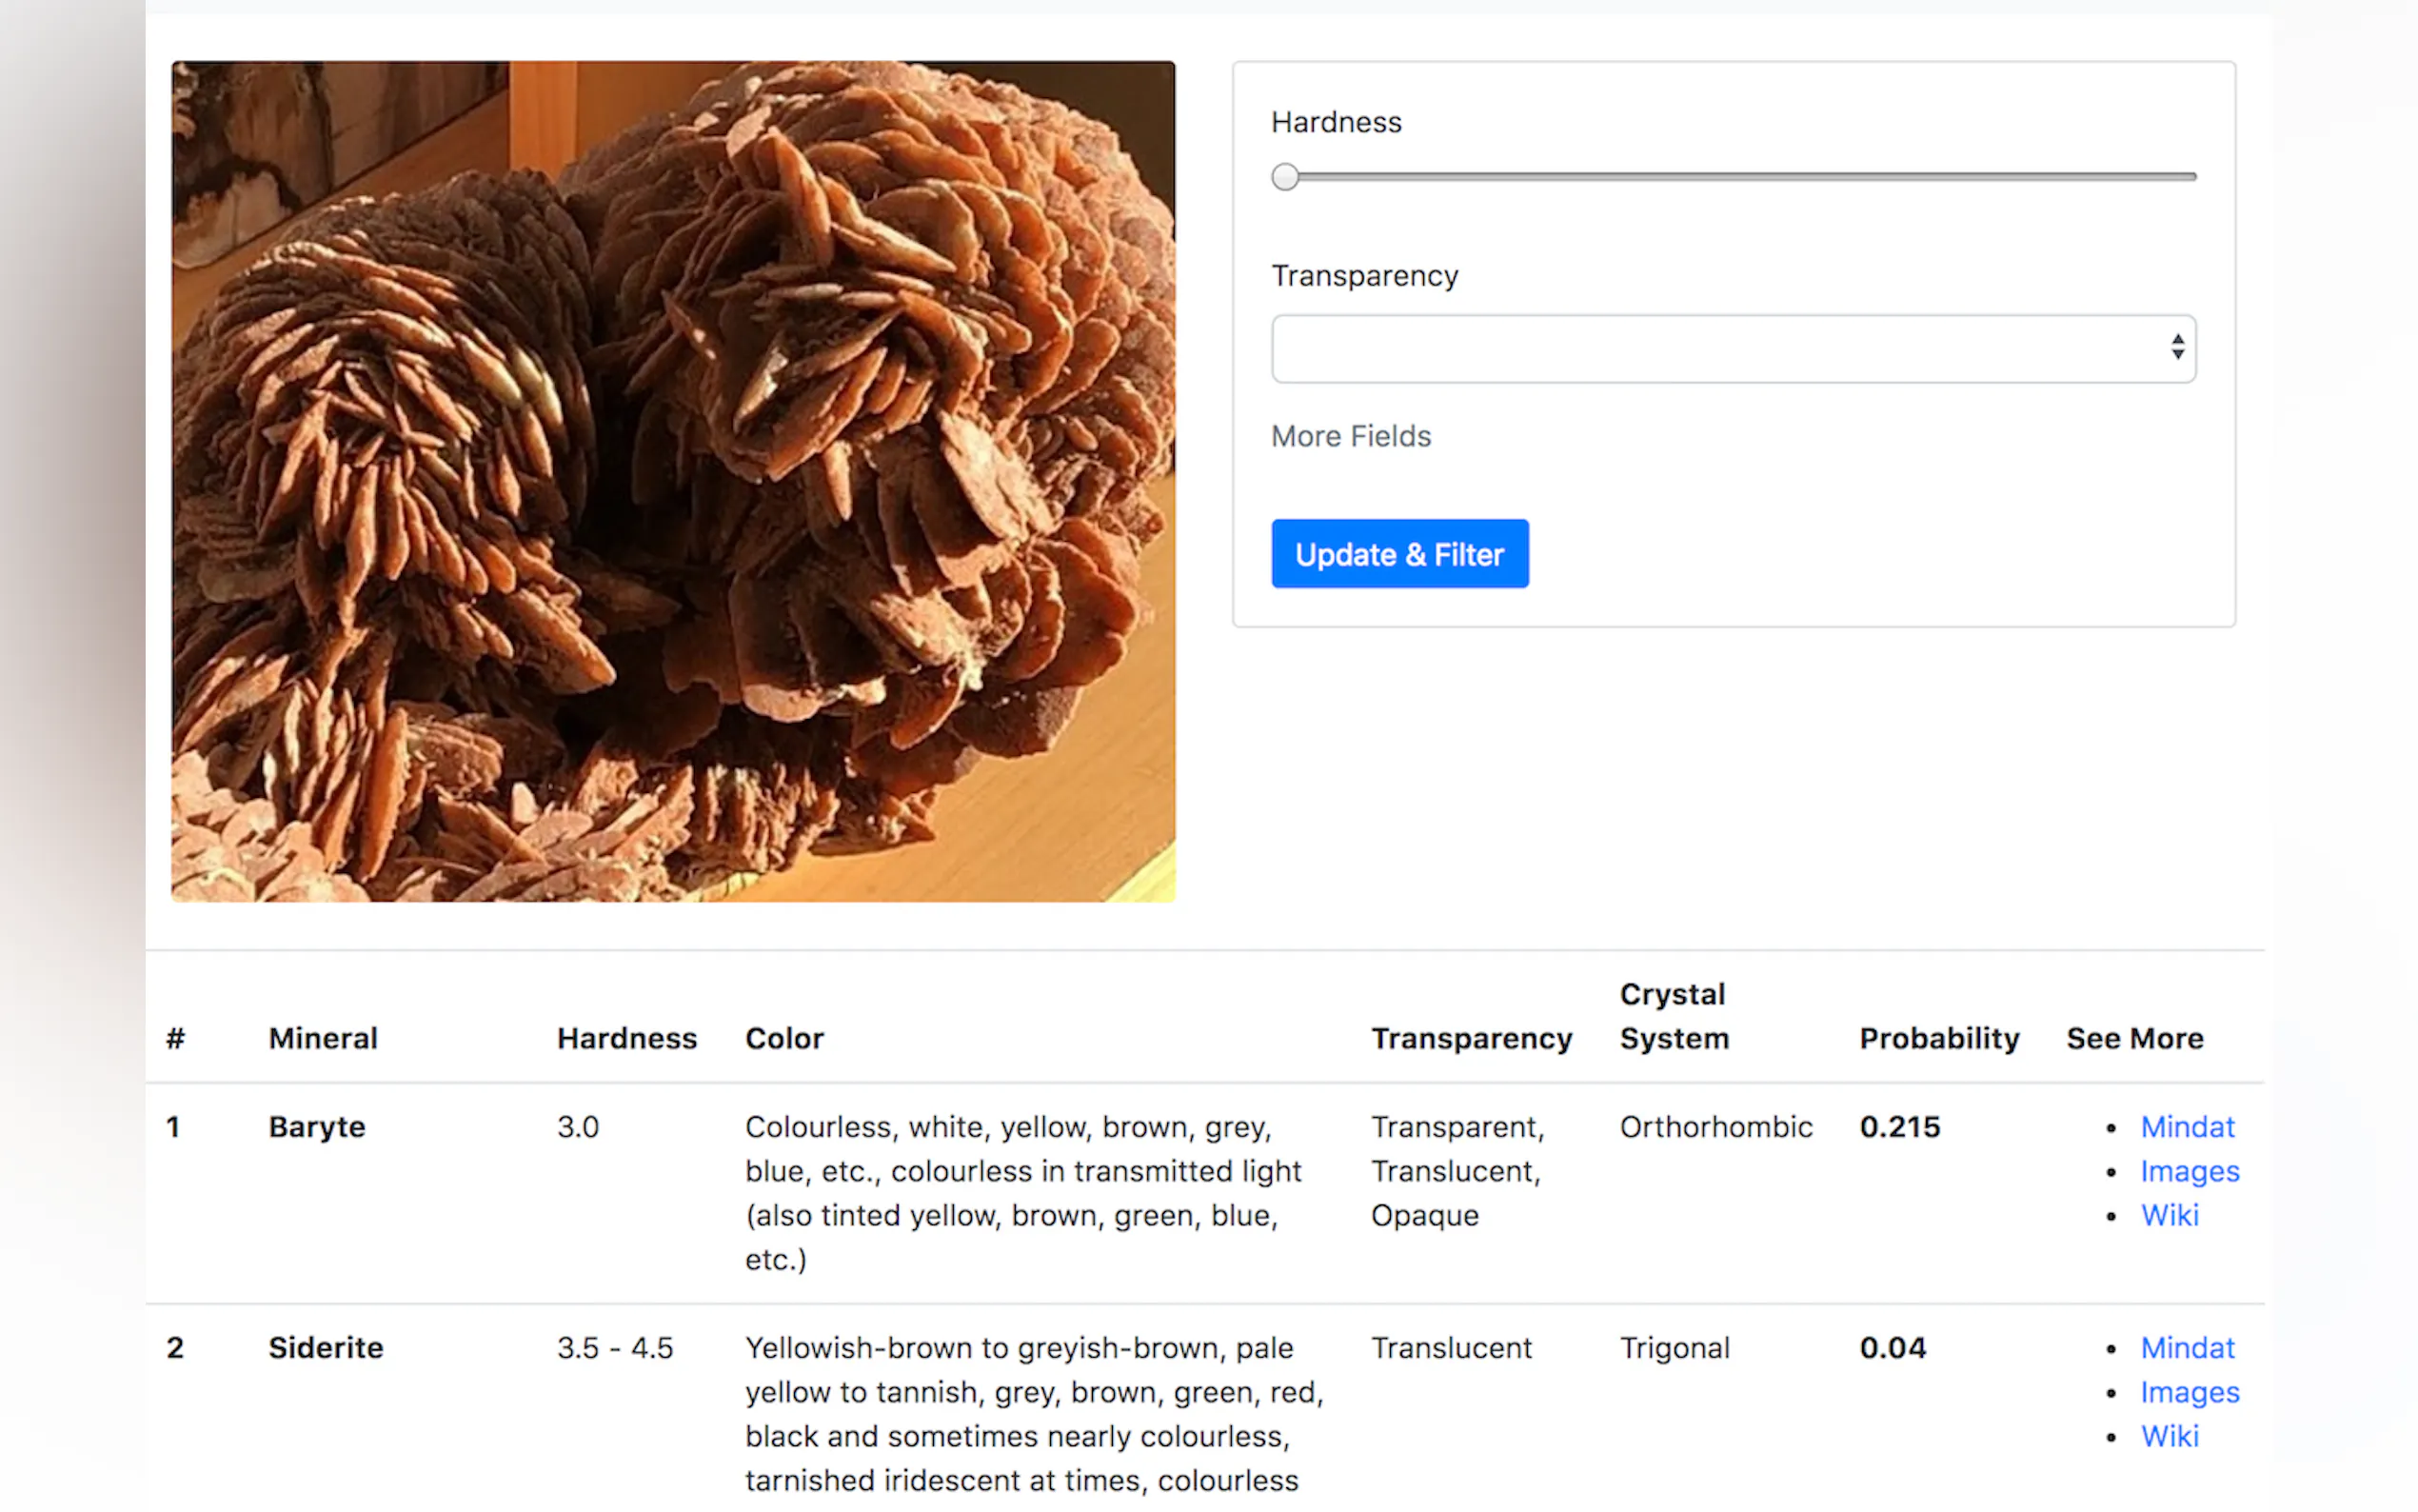Open the Mindat link for Siderite
Image resolution: width=2418 pixels, height=1512 pixels.
[2186, 1347]
